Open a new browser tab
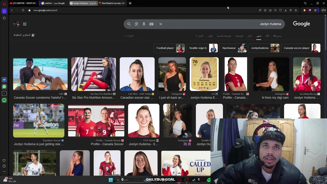 [130, 3]
